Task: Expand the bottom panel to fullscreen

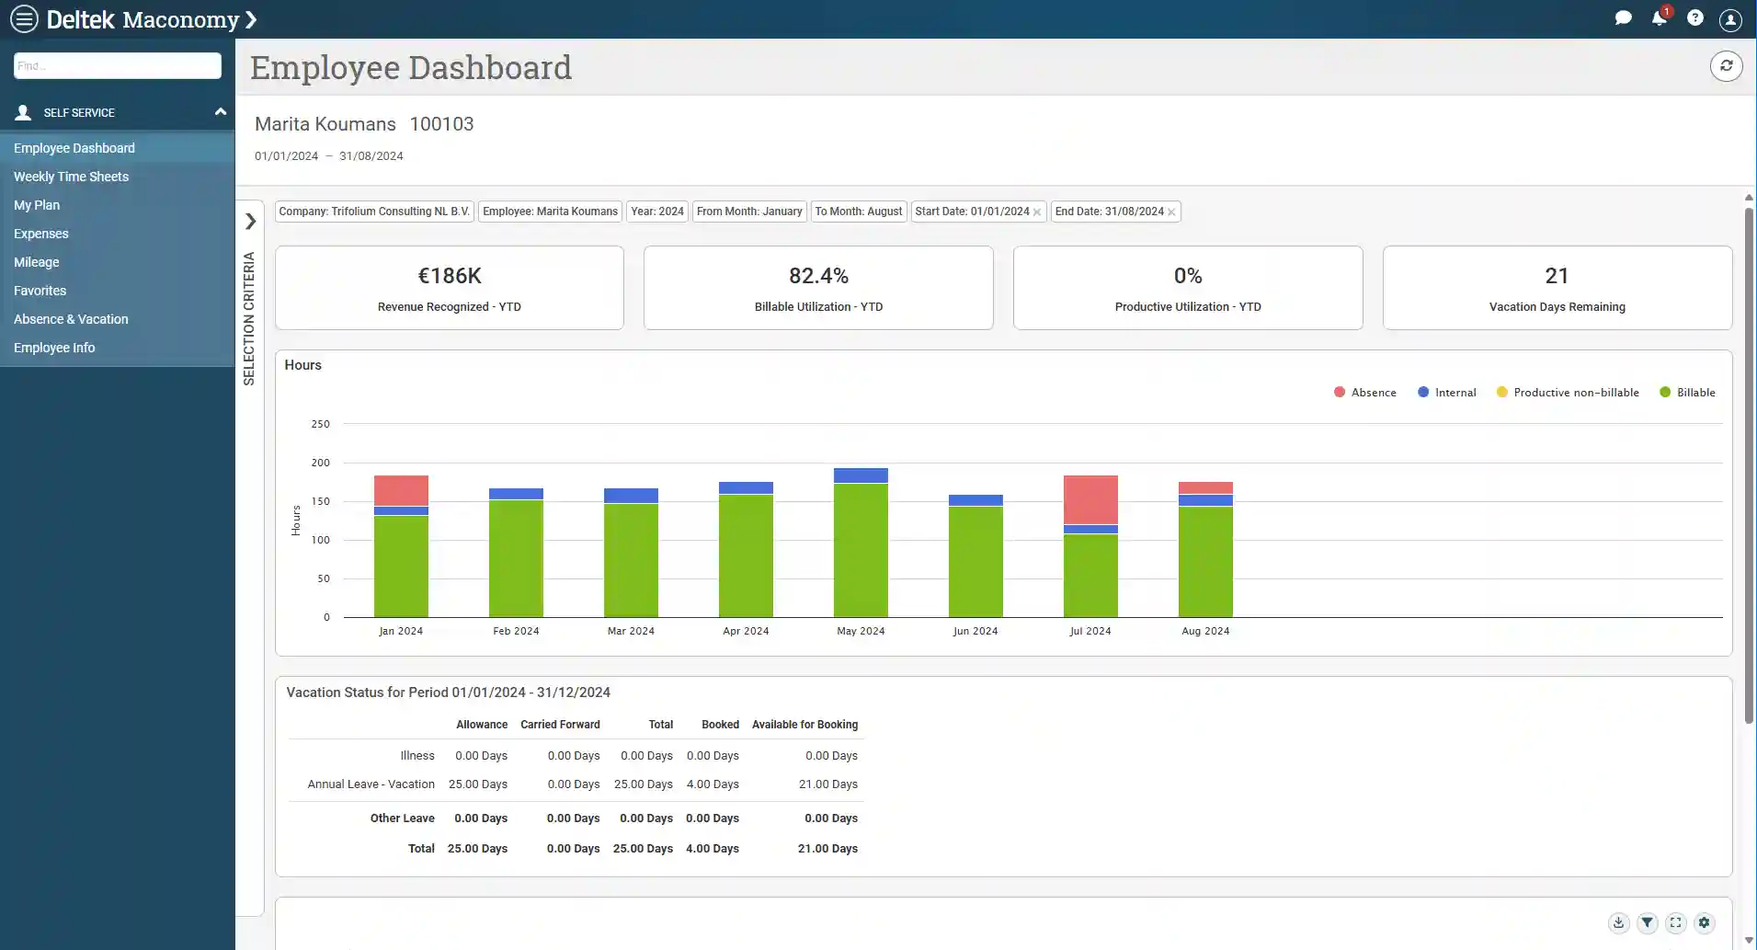Action: (1675, 922)
